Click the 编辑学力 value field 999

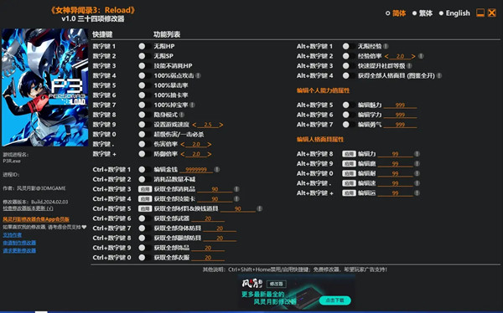click(x=400, y=115)
